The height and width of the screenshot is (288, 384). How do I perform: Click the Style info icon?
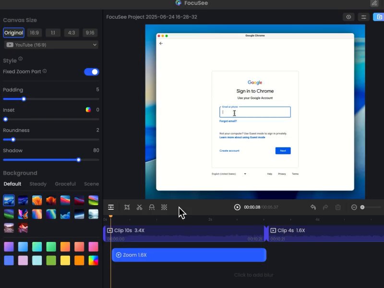point(20,59)
